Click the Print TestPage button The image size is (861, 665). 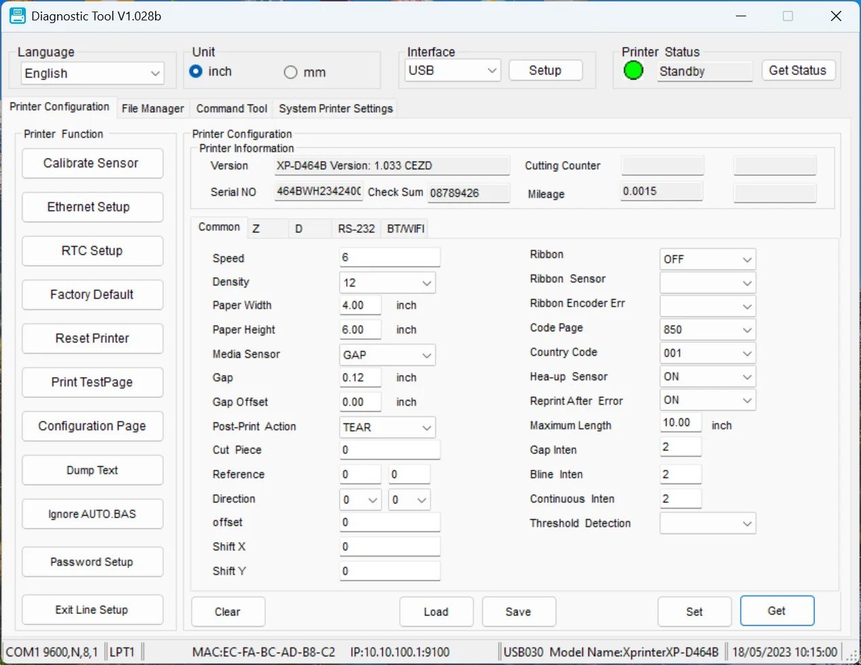coord(92,382)
